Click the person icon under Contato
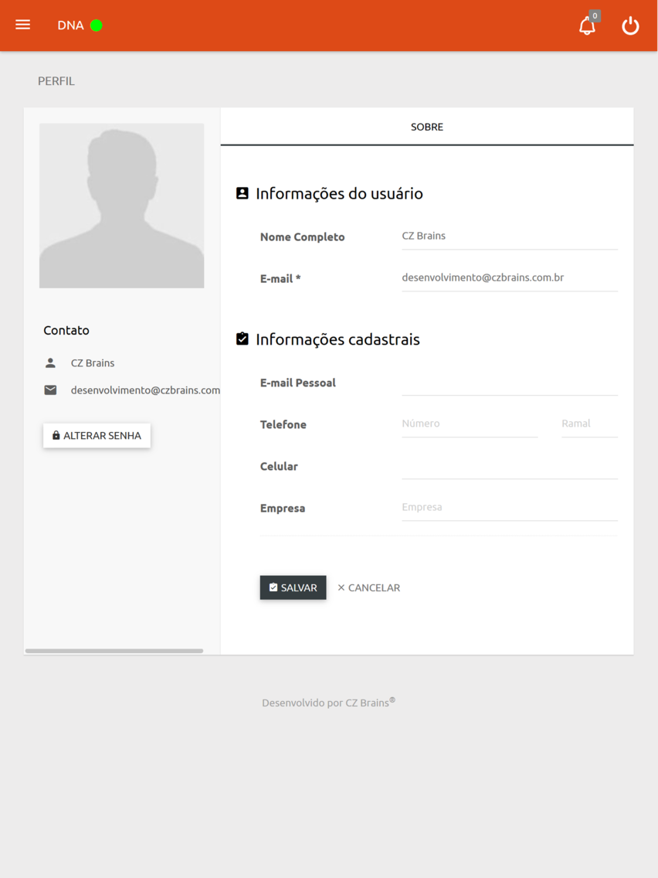 [50, 362]
